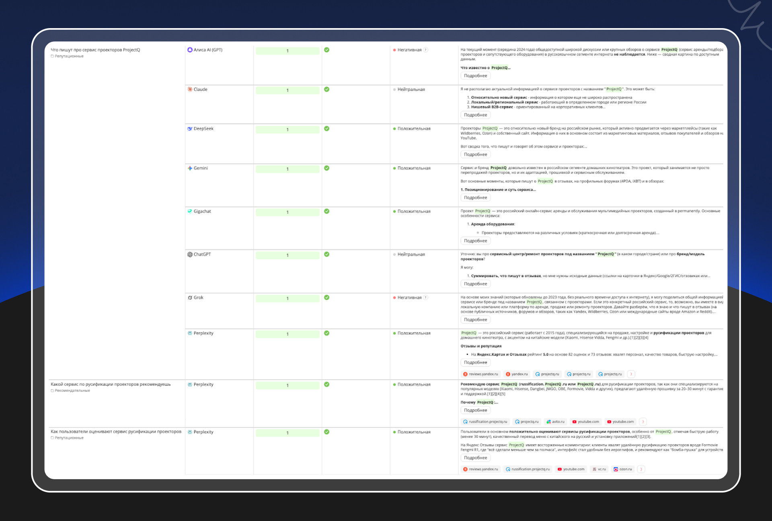Click the Gemini star icon
Screen dimensions: 772x521
click(190, 168)
